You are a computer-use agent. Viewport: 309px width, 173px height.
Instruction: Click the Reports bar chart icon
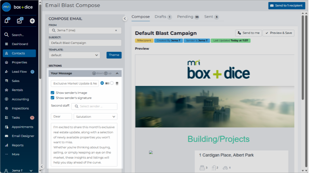pos(7,145)
